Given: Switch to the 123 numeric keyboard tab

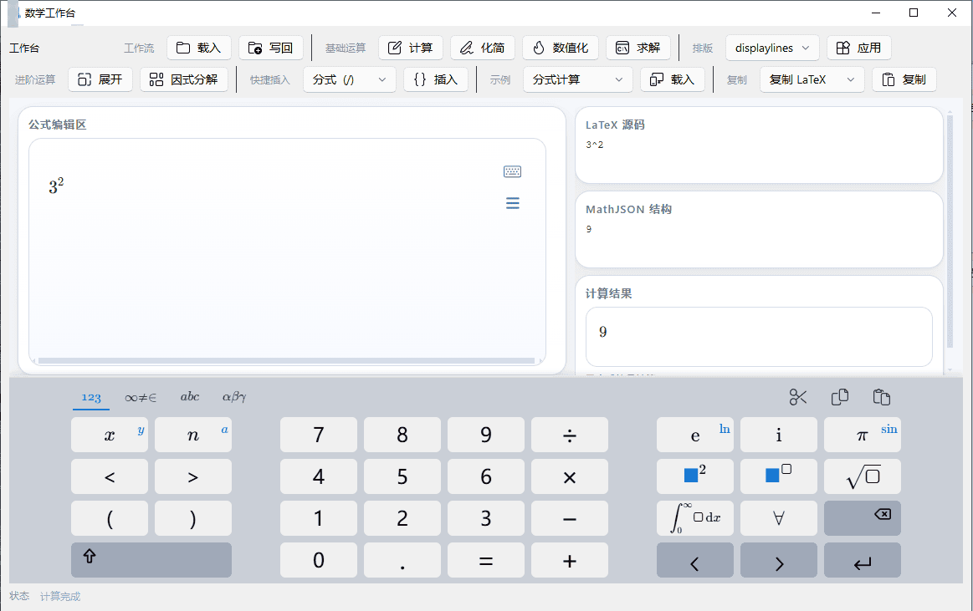Looking at the screenshot, I should tap(91, 397).
